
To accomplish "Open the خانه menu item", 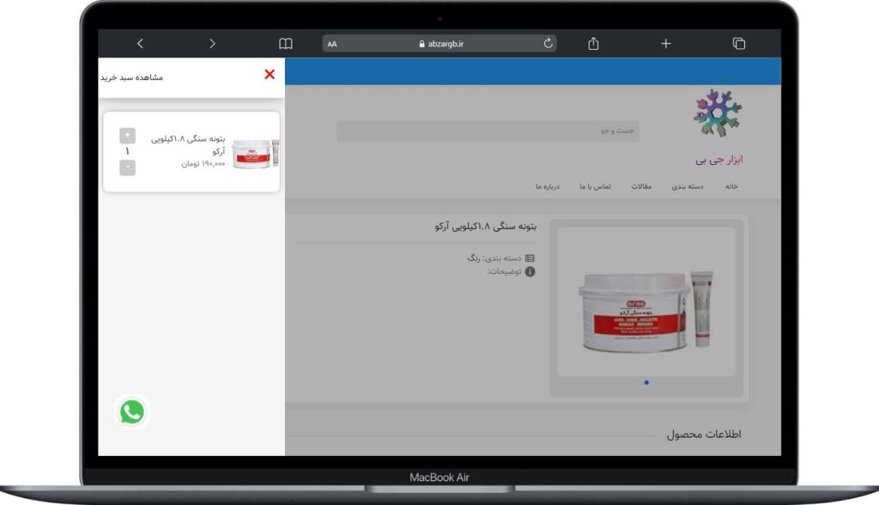I will point(730,186).
